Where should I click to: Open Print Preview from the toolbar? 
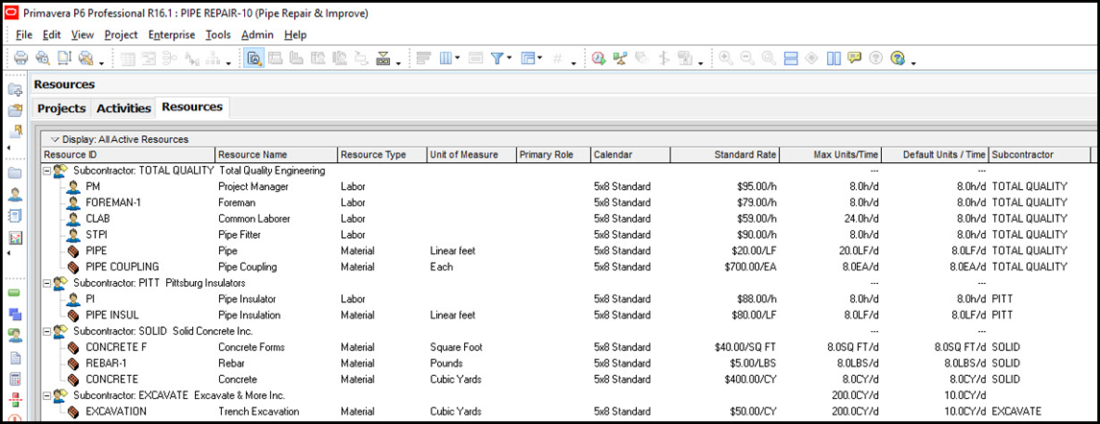pos(43,59)
